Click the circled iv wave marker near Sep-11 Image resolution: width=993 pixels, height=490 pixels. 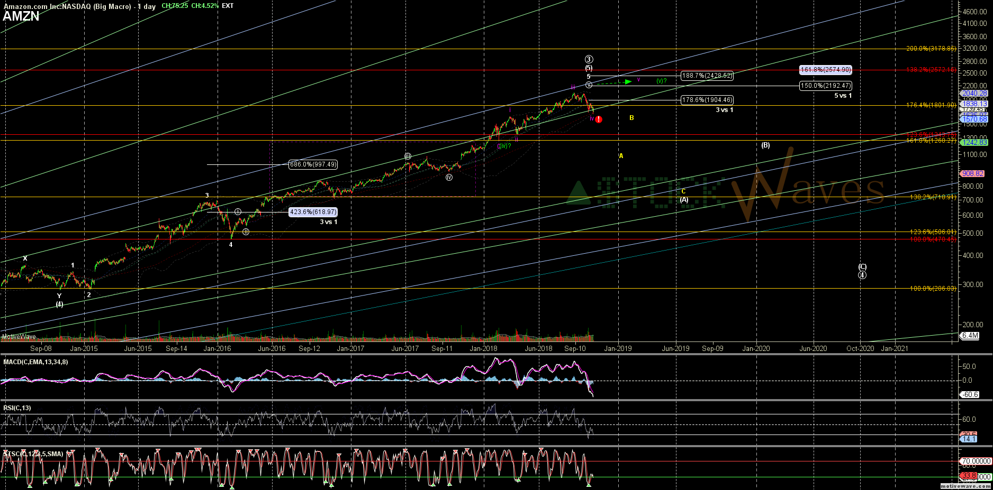(x=449, y=178)
